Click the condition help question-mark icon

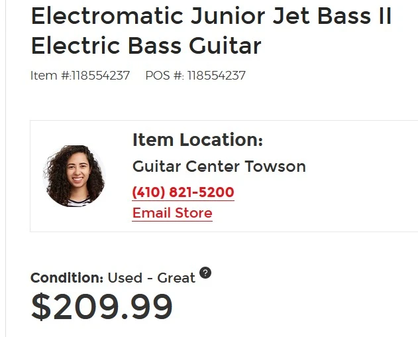[x=205, y=273]
